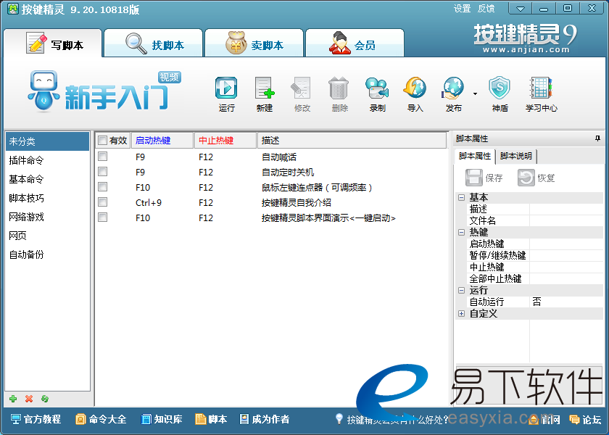
Task: Open the 论坛 forum link
Action: (585, 420)
